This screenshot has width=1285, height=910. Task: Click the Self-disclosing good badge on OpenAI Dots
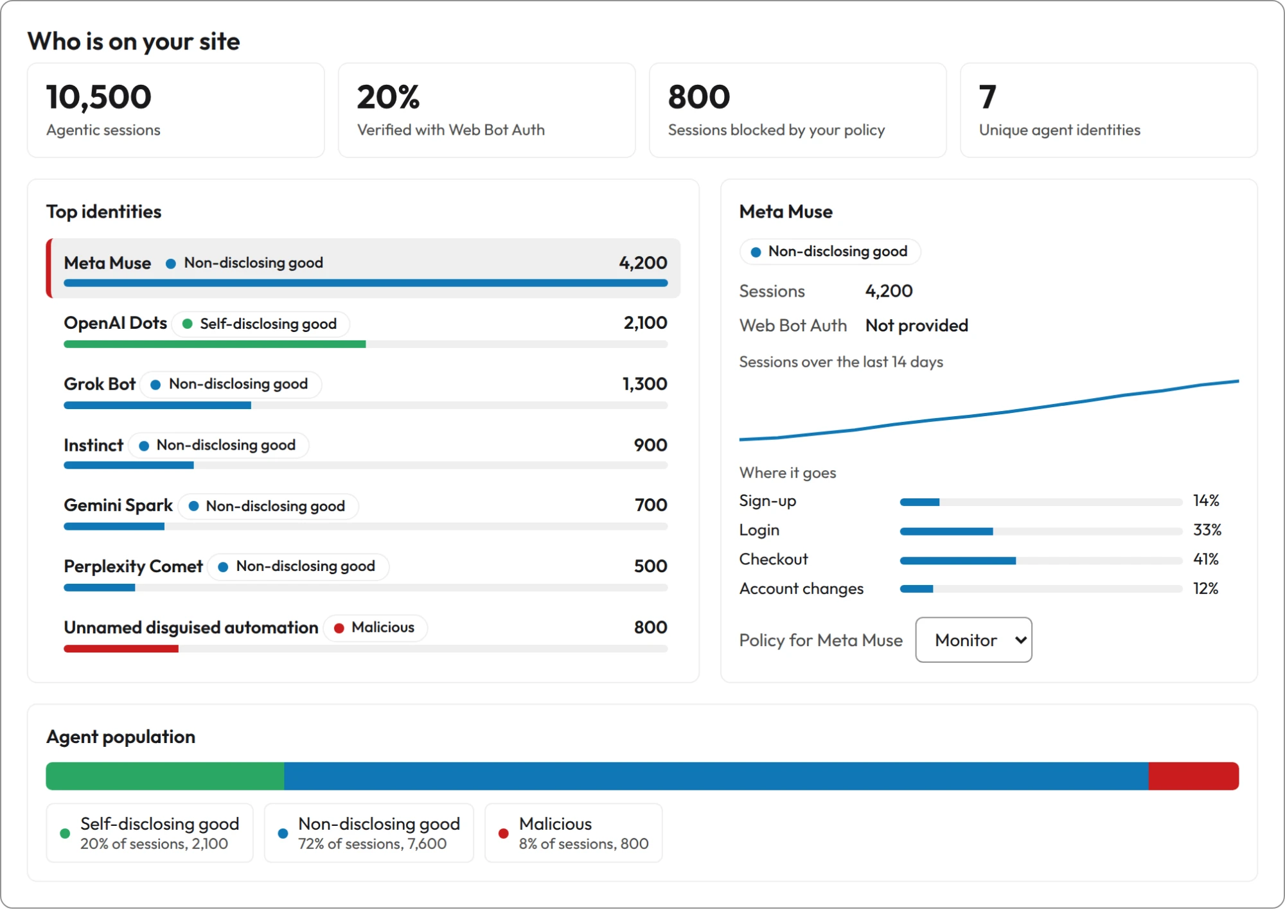coord(260,324)
